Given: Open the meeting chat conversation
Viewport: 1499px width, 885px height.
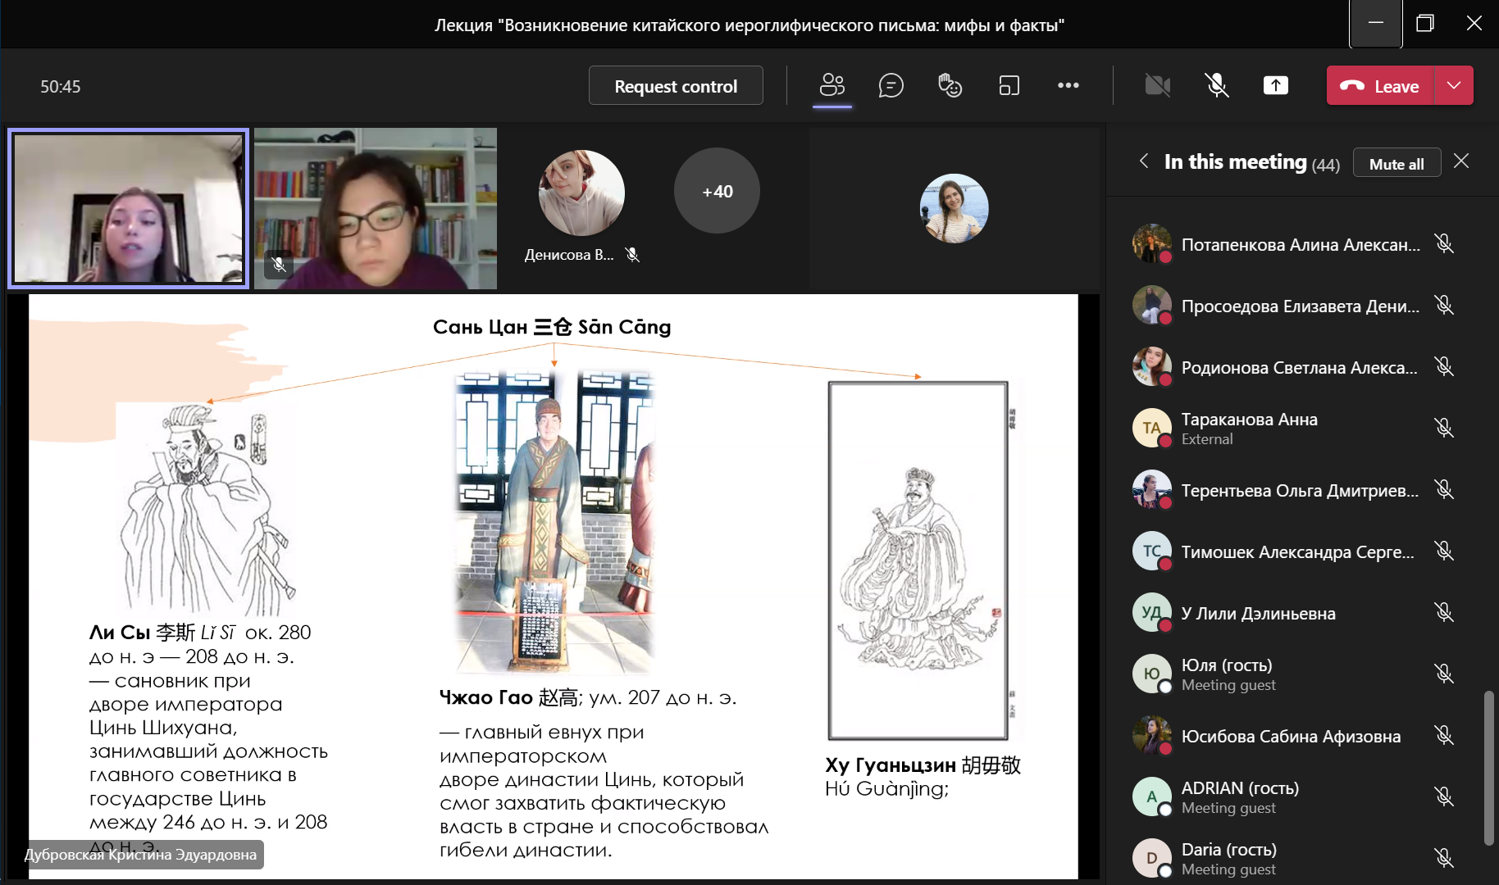Looking at the screenshot, I should click(x=891, y=85).
